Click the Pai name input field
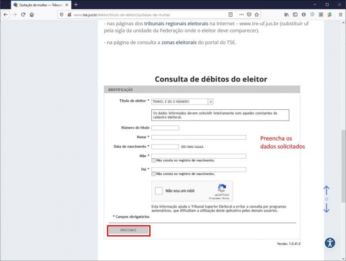 coord(199,170)
